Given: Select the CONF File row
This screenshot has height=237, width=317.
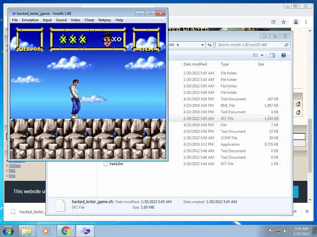Looking at the screenshot, I should click(224, 138).
